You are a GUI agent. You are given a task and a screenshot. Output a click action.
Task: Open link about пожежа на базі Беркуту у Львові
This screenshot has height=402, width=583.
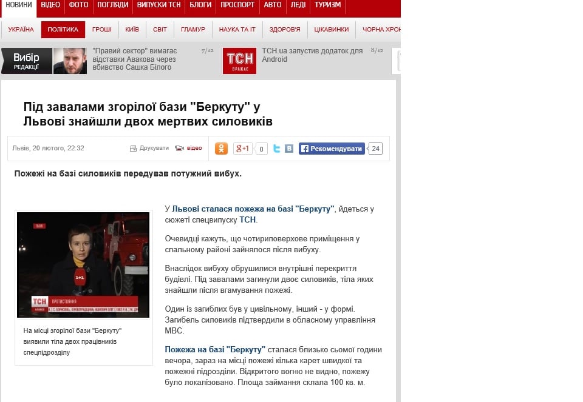pos(253,209)
